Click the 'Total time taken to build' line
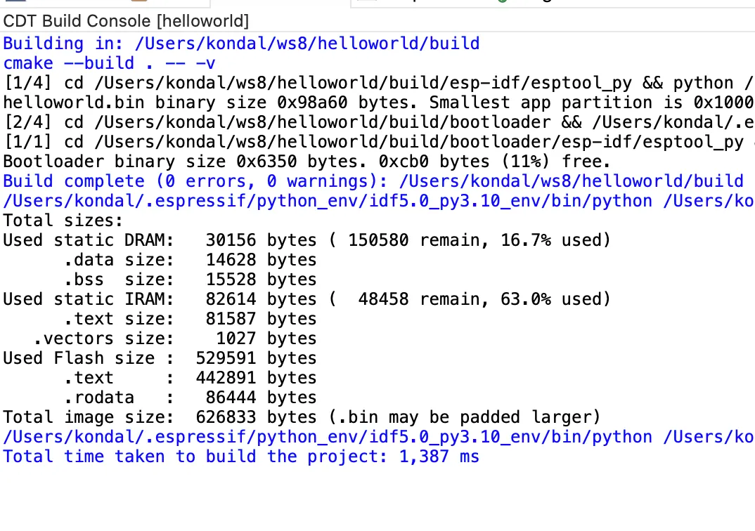Screen dimensions: 755x531 pyautogui.click(x=241, y=457)
